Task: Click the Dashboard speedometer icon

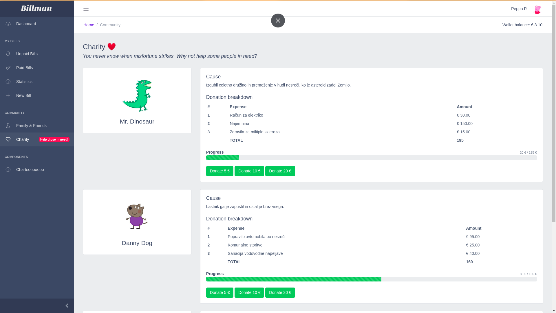Action: click(x=8, y=24)
